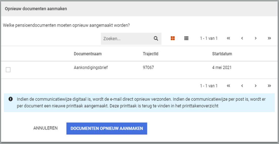Focus the Zoeken search field

pyautogui.click(x=127, y=39)
